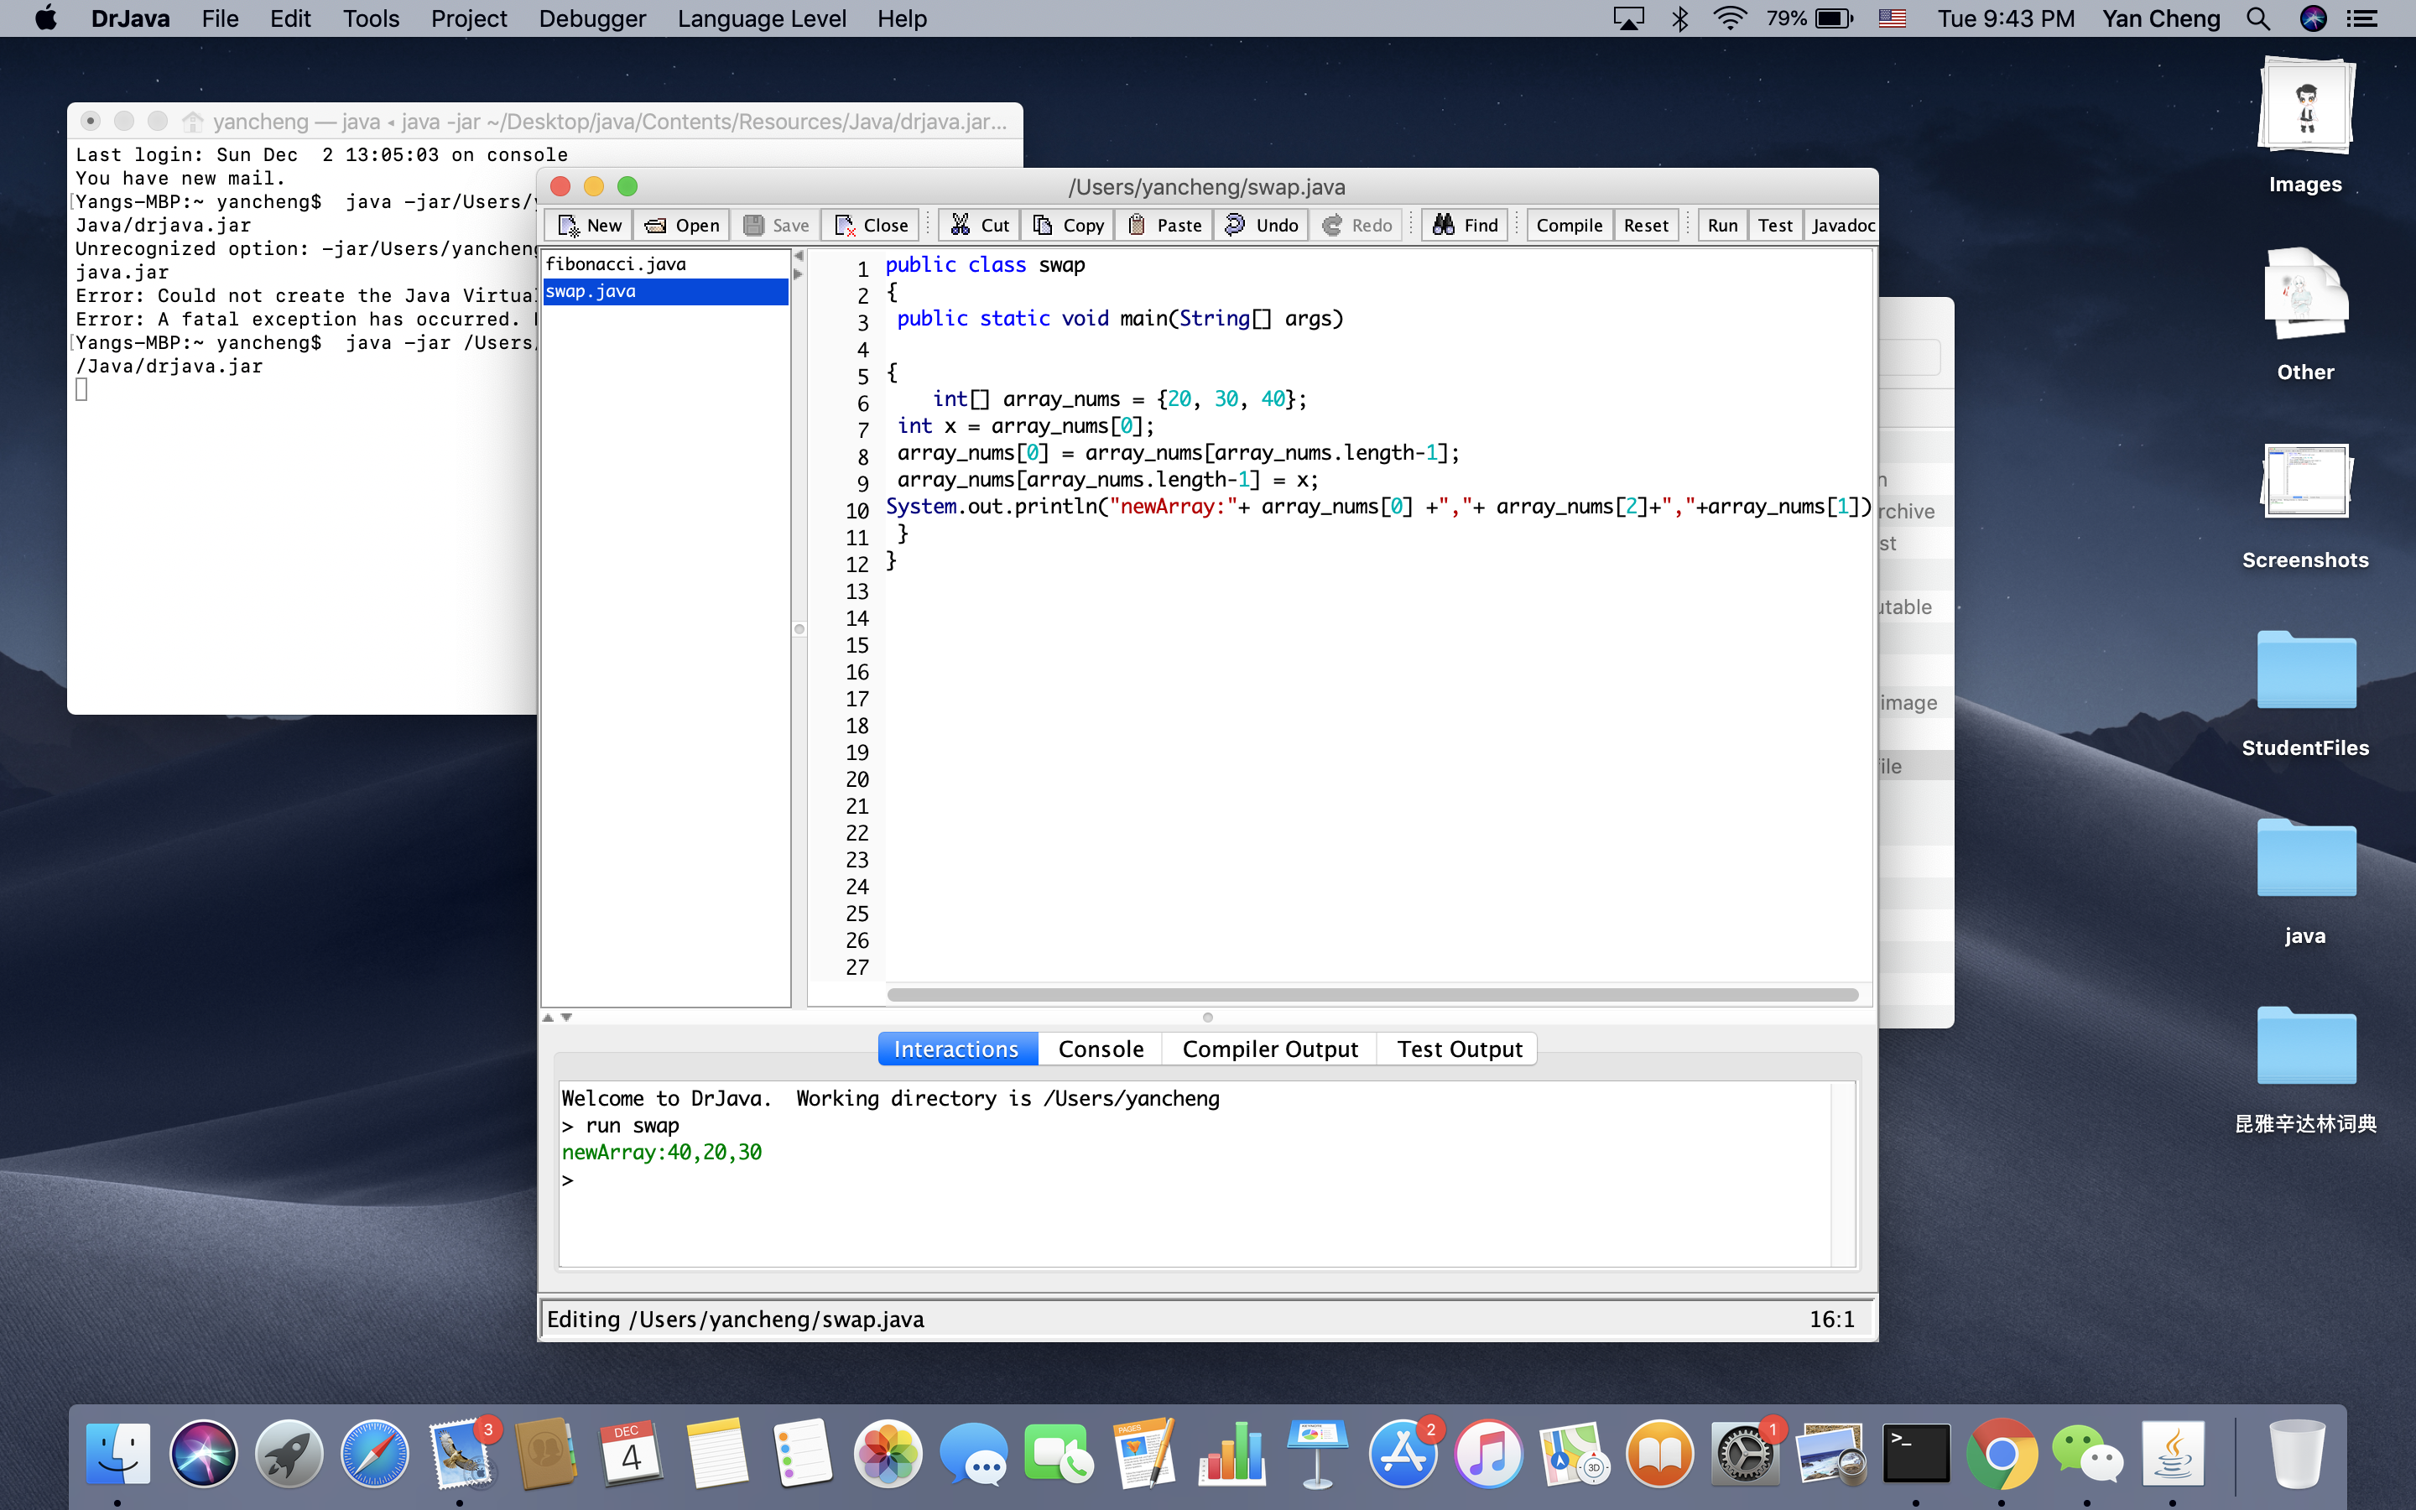
Task: Click the Java app icon in the dock
Action: (2174, 1453)
